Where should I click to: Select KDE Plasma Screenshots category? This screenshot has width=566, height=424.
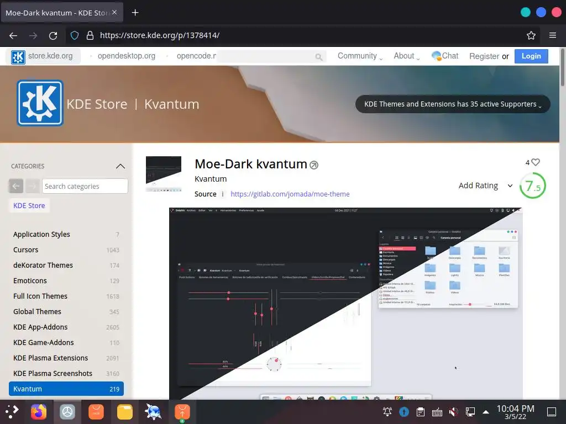66,374
